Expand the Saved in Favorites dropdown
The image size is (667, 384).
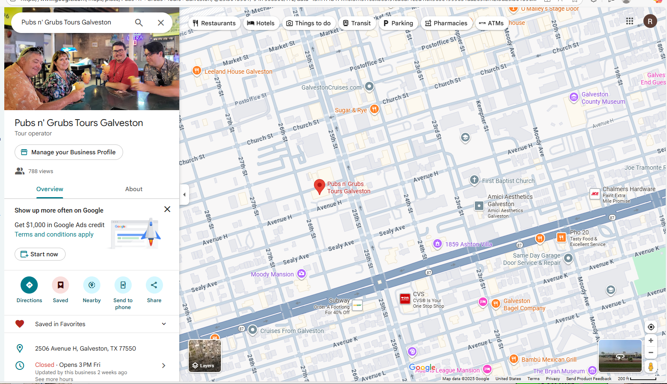click(x=163, y=324)
